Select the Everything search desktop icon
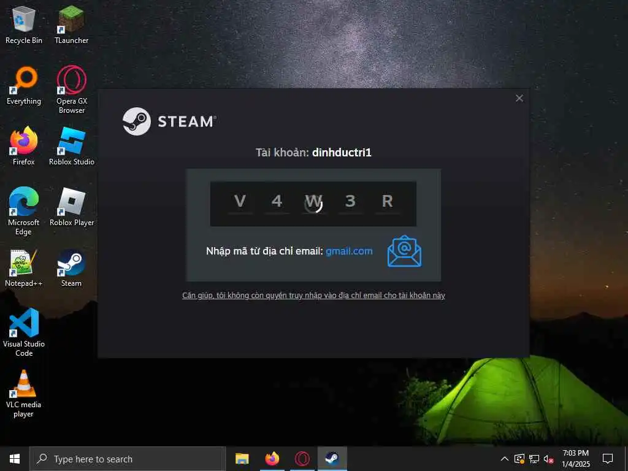The image size is (628, 471). click(x=24, y=86)
